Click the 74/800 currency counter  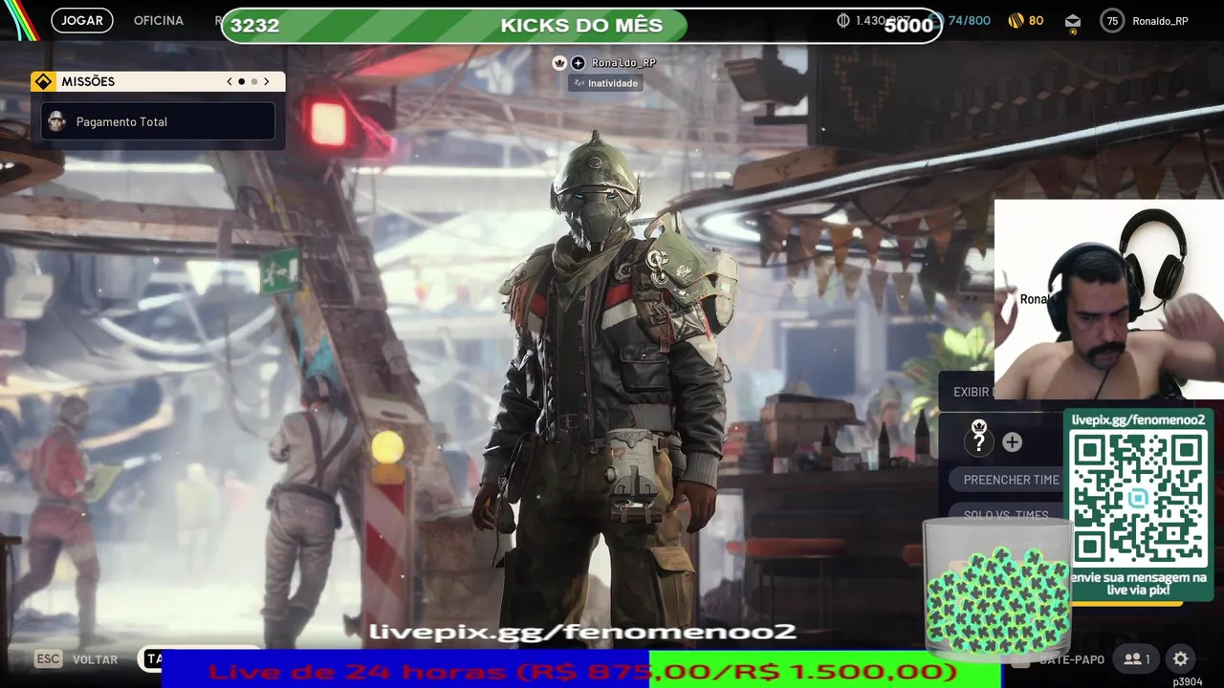969,20
